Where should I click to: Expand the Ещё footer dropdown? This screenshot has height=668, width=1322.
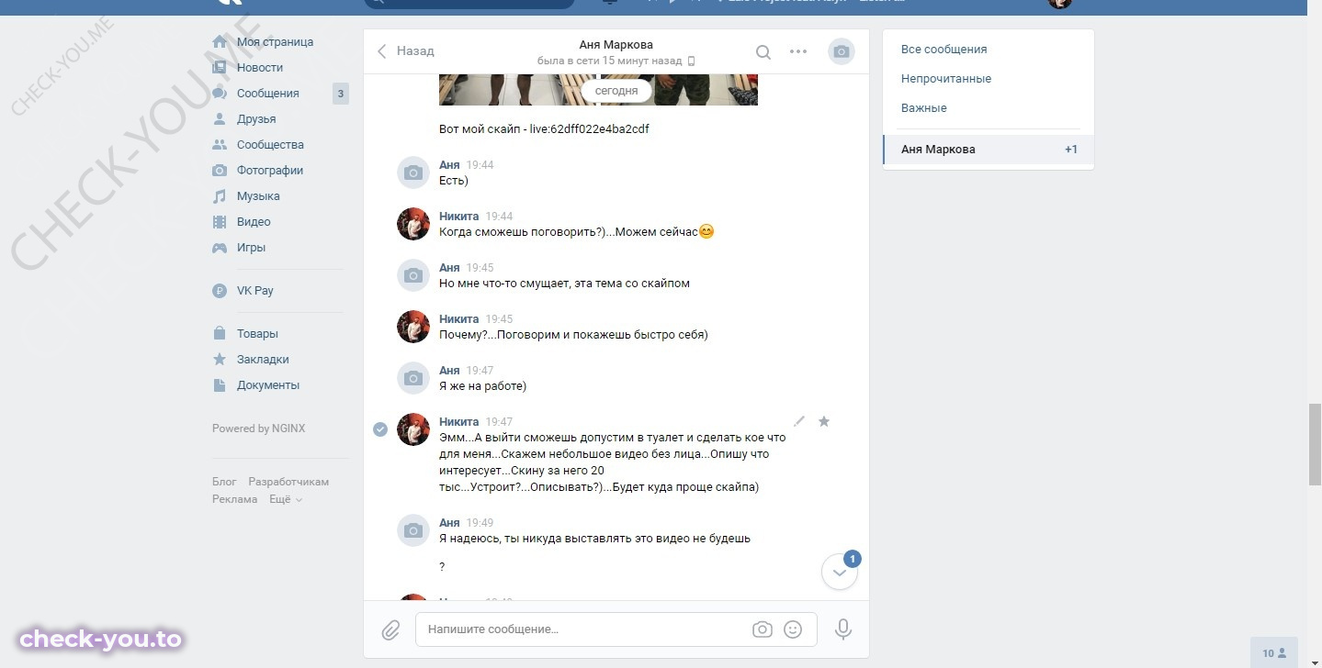(x=286, y=499)
